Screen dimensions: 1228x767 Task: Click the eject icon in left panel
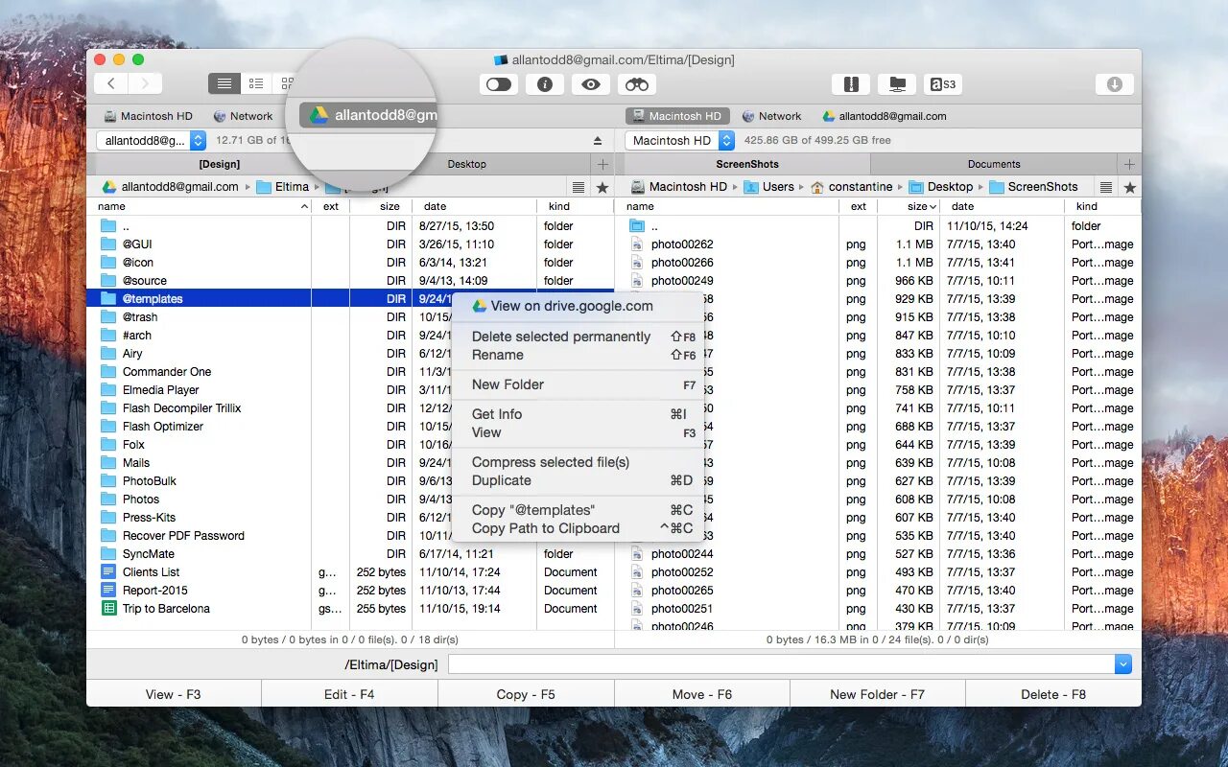[x=598, y=141]
